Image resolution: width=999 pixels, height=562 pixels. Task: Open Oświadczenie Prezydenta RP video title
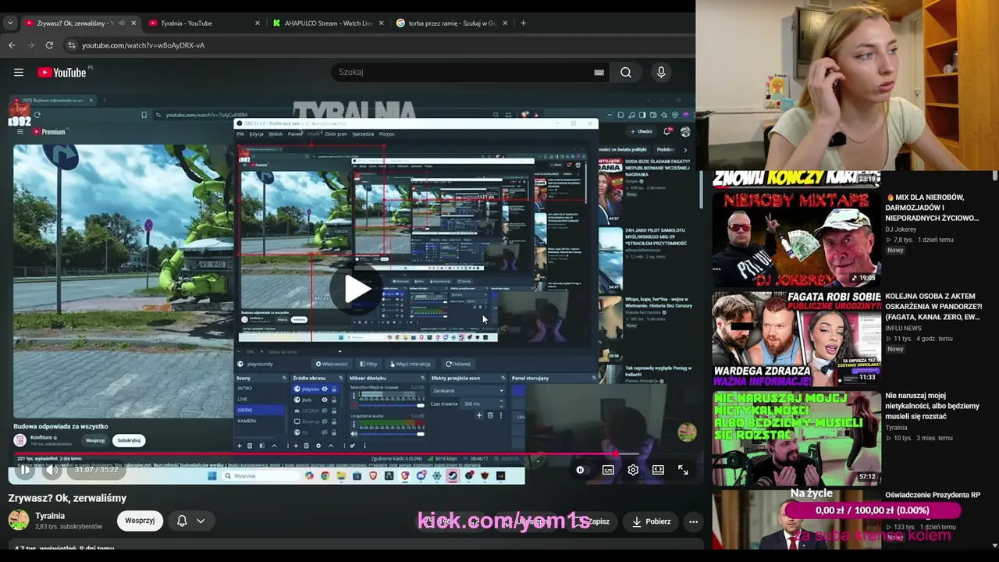[933, 495]
